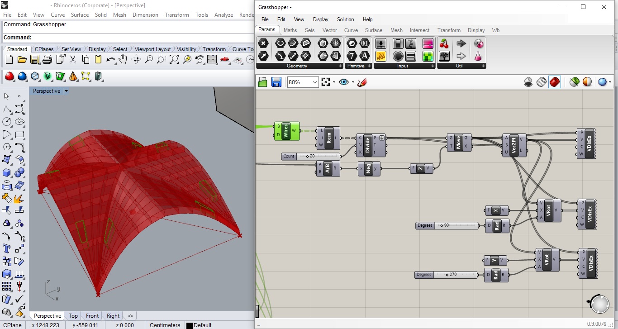The image size is (618, 329).
Task: Add a new viewport tab with plus icon
Action: 130,316
